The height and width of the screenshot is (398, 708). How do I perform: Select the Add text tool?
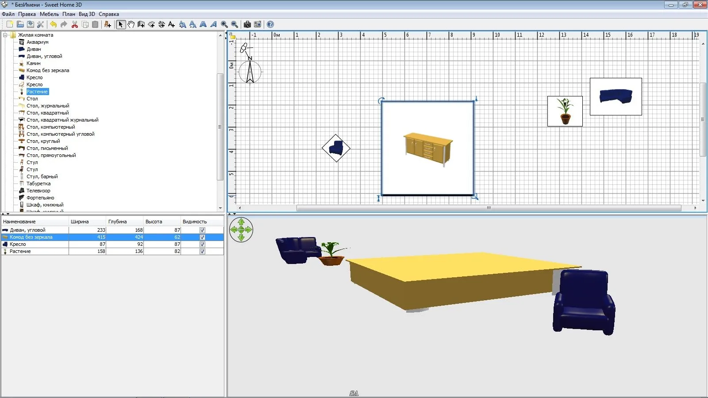pyautogui.click(x=172, y=24)
